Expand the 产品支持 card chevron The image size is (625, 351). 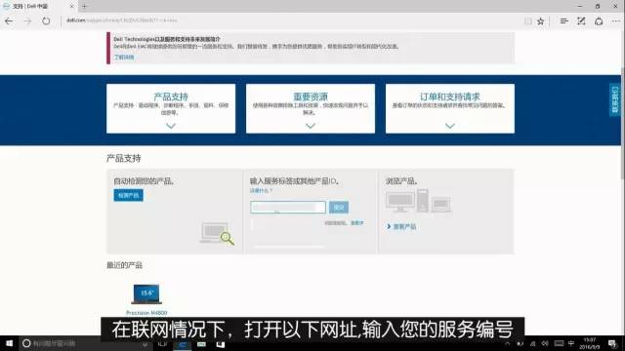(171, 126)
